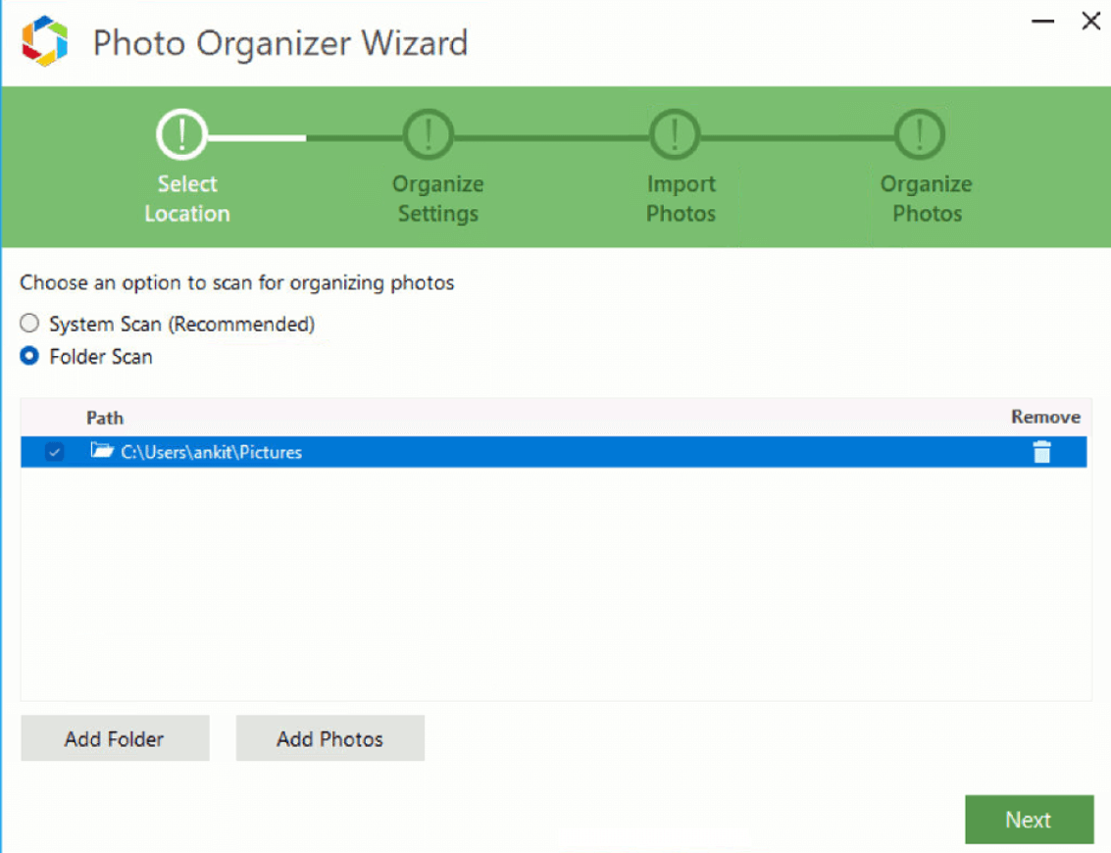The height and width of the screenshot is (853, 1111).
Task: Click the Select Location step icon
Action: coord(182,134)
